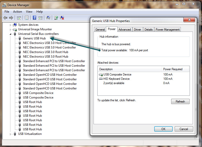Click the Update Driver Software toolbar icon

pos(56,18)
